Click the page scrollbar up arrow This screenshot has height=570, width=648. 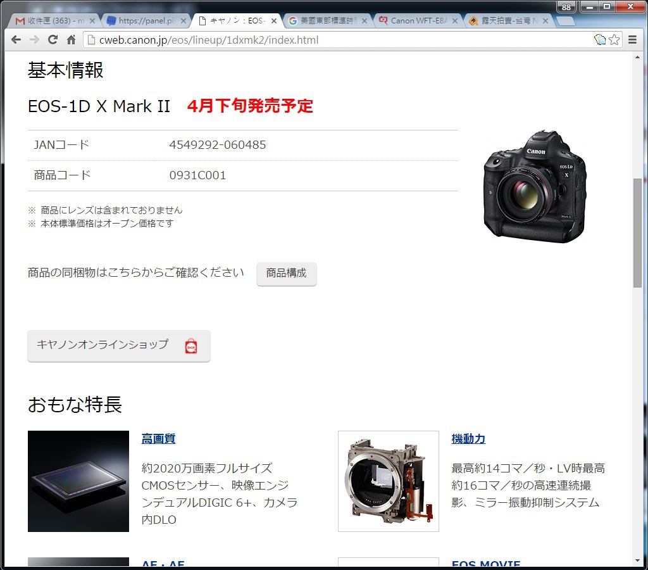click(637, 57)
